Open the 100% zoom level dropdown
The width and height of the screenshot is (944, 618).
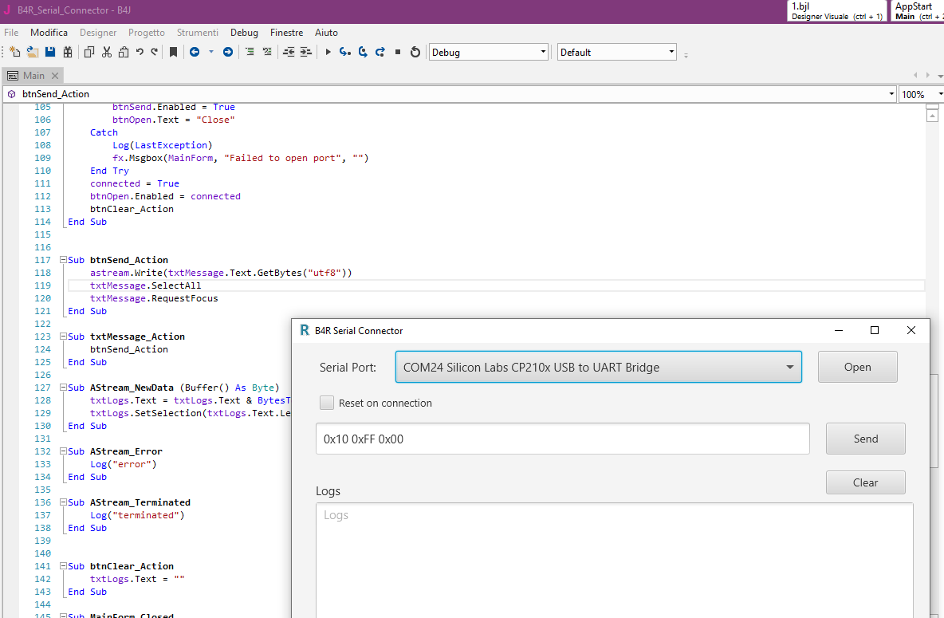940,94
